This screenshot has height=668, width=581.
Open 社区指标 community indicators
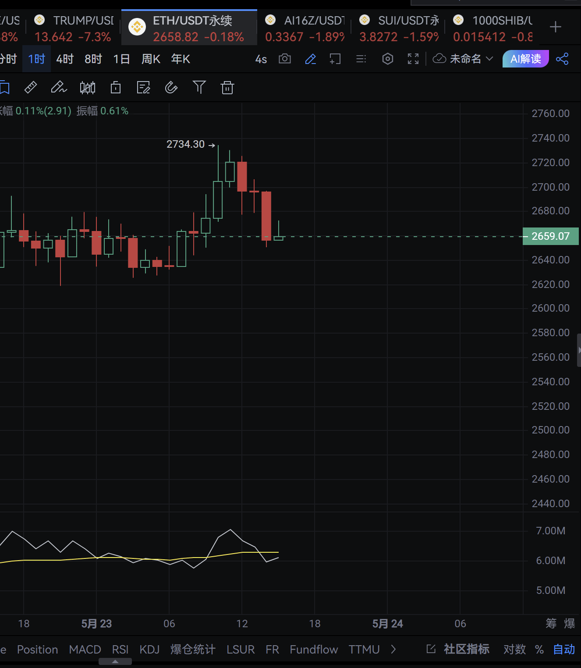coord(458,649)
